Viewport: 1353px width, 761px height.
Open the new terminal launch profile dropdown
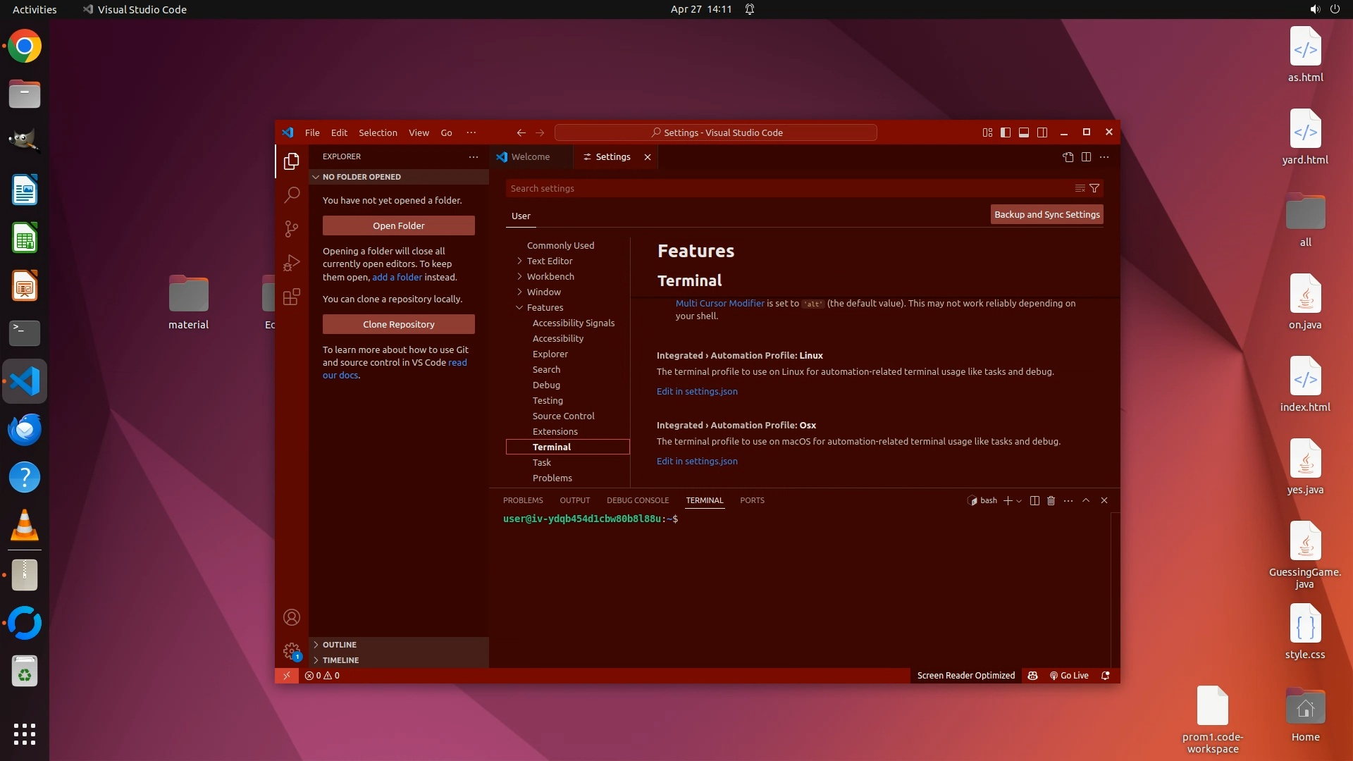(1019, 501)
